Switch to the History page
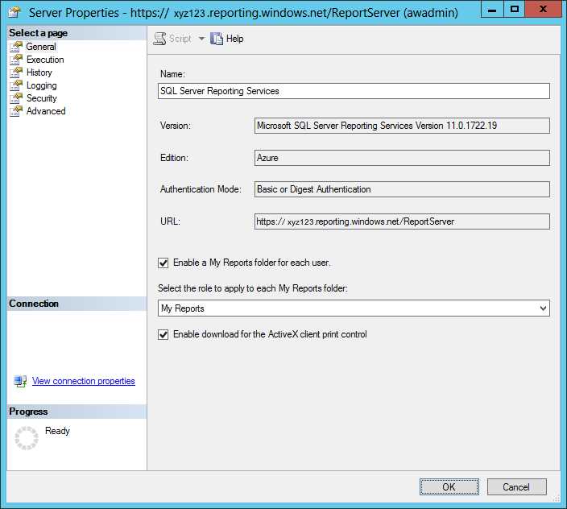This screenshot has height=509, width=567. 39,72
